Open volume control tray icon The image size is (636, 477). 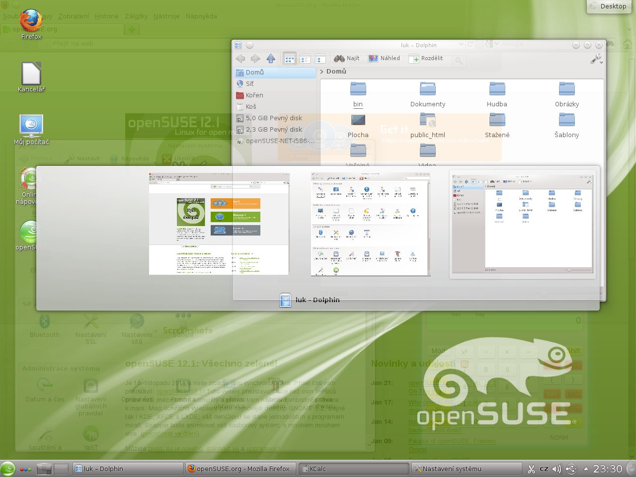point(557,469)
